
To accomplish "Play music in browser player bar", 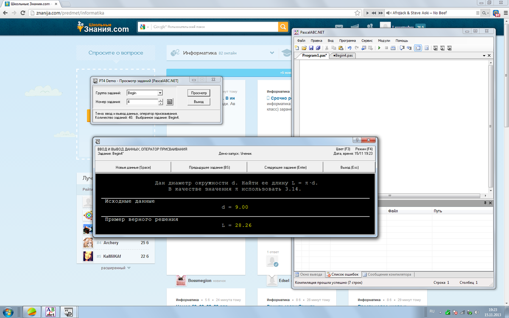I will click(367, 13).
